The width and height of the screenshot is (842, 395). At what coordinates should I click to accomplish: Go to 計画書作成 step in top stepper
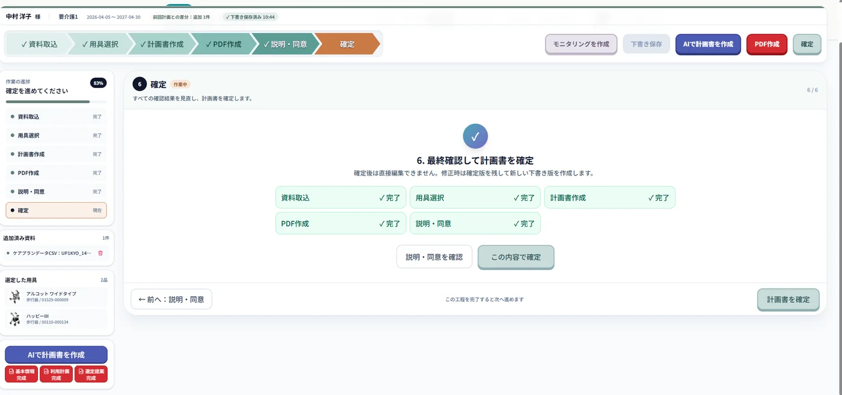pyautogui.click(x=162, y=44)
